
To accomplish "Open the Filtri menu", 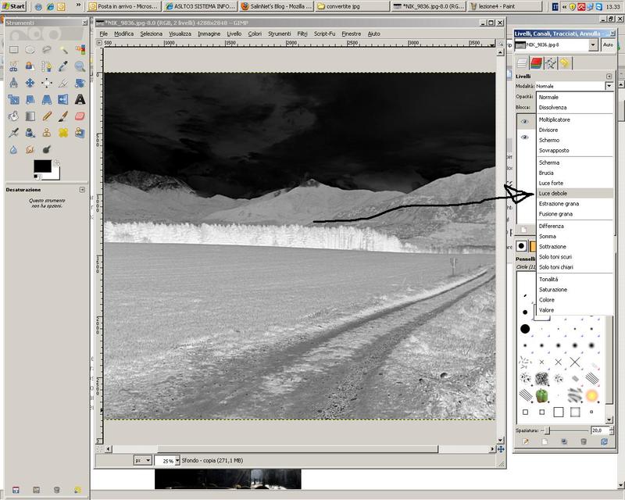I will click(302, 34).
